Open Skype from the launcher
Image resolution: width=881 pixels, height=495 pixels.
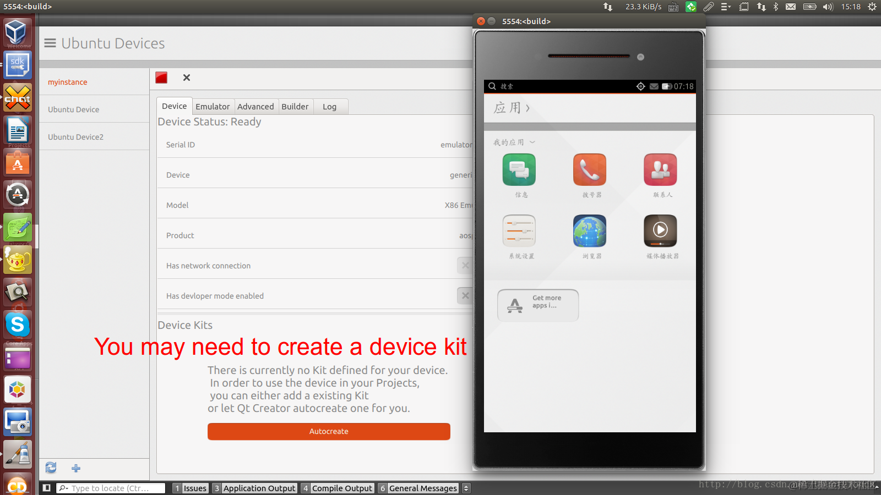coord(18,324)
